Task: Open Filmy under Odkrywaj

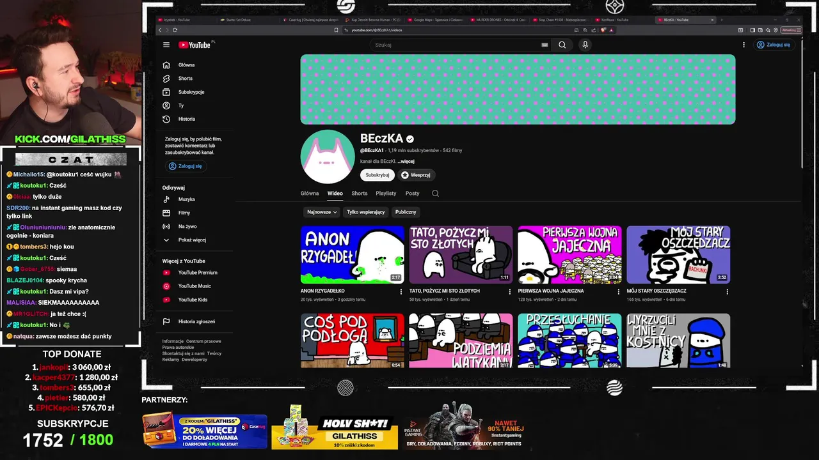Action: 184,213
